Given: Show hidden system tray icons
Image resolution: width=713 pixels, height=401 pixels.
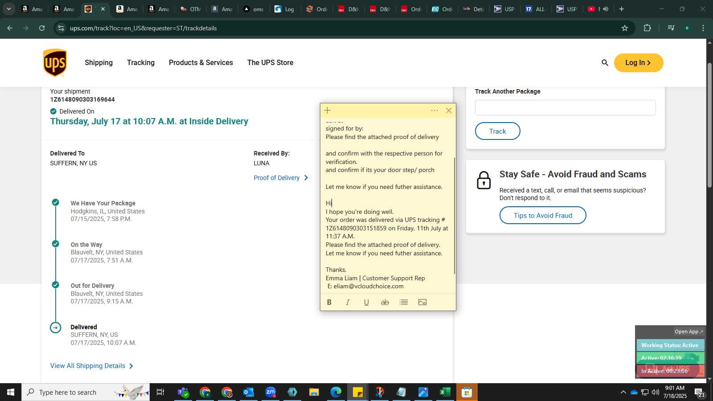Looking at the screenshot, I should tap(623, 392).
